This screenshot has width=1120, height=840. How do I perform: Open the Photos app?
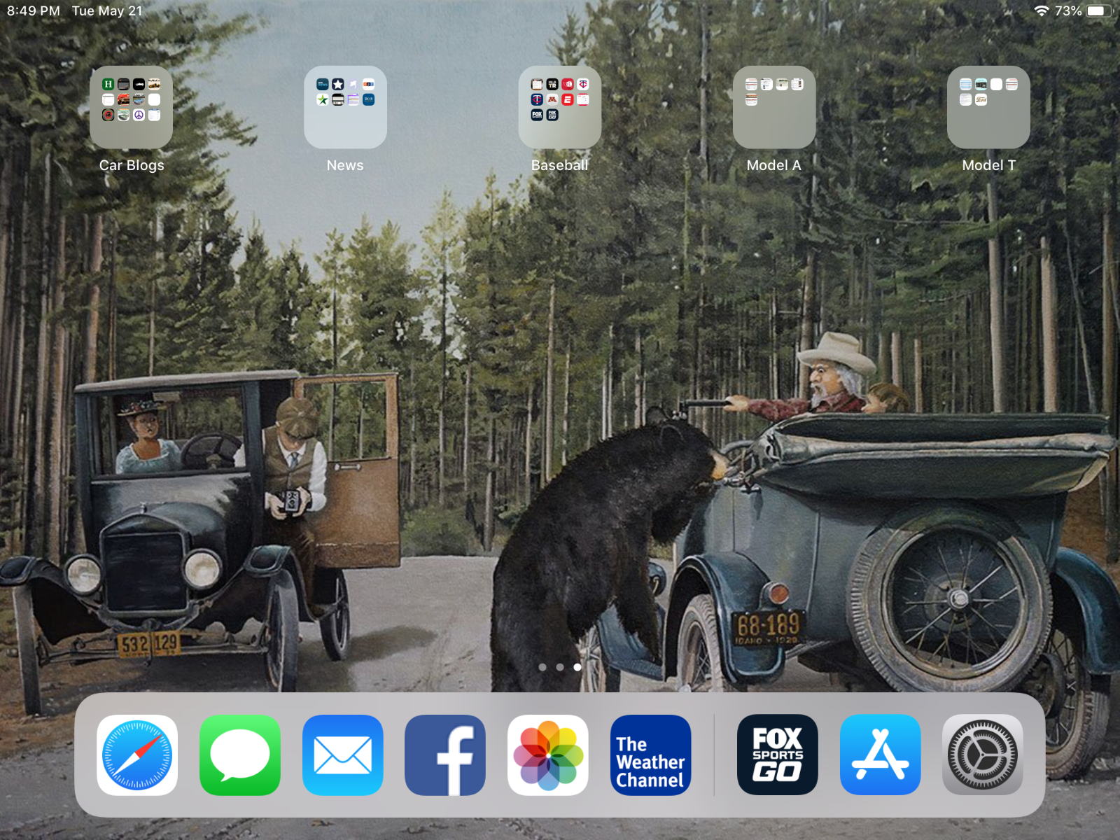(548, 755)
